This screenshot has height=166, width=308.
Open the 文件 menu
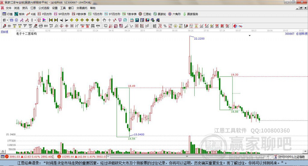(x=8, y=8)
